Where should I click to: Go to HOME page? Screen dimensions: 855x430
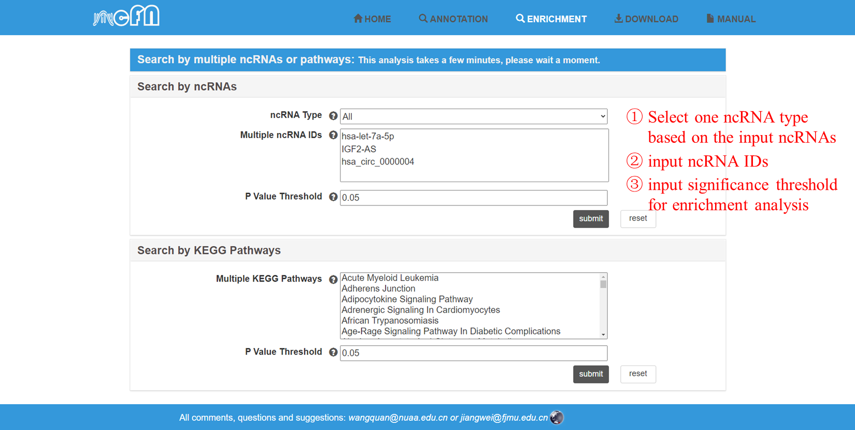tap(372, 19)
